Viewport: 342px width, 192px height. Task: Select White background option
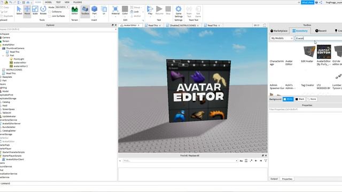pos(288,99)
